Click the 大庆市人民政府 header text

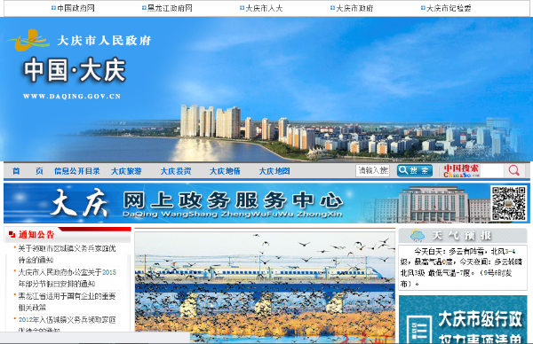point(104,41)
